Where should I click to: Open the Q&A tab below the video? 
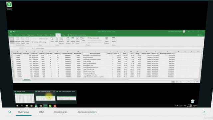pos(41,112)
